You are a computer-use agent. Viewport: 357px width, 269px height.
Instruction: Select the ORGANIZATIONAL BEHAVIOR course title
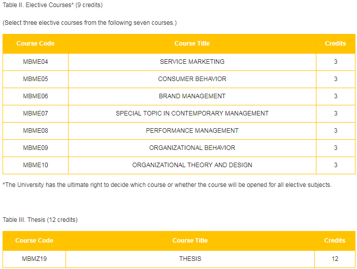(192, 148)
